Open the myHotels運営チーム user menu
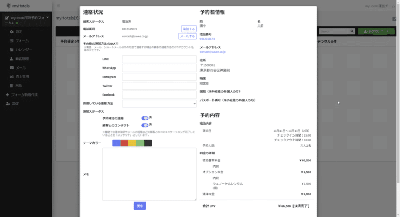The height and width of the screenshot is (217, 400). [380, 6]
